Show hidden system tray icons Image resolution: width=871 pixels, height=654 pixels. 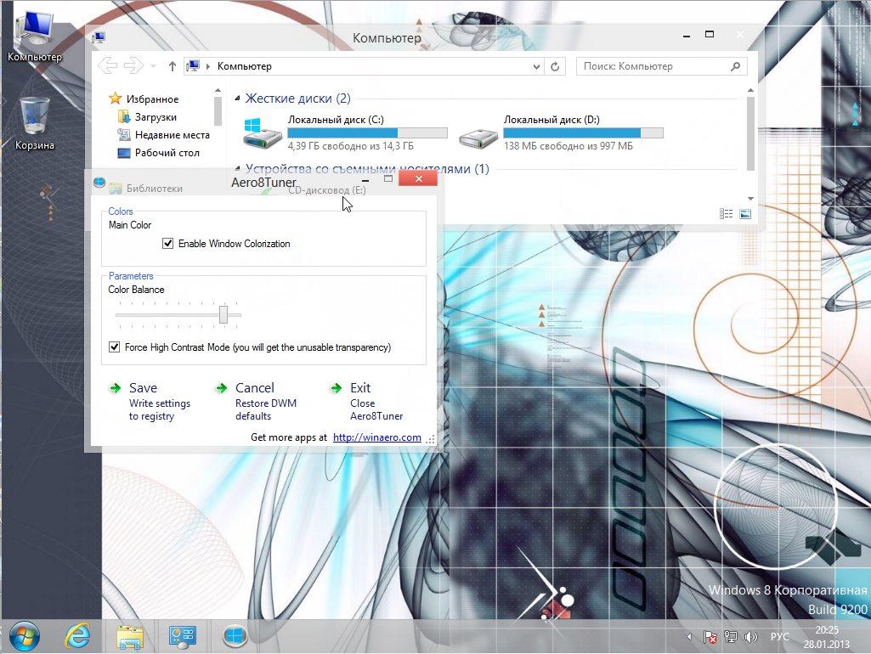pyautogui.click(x=689, y=637)
